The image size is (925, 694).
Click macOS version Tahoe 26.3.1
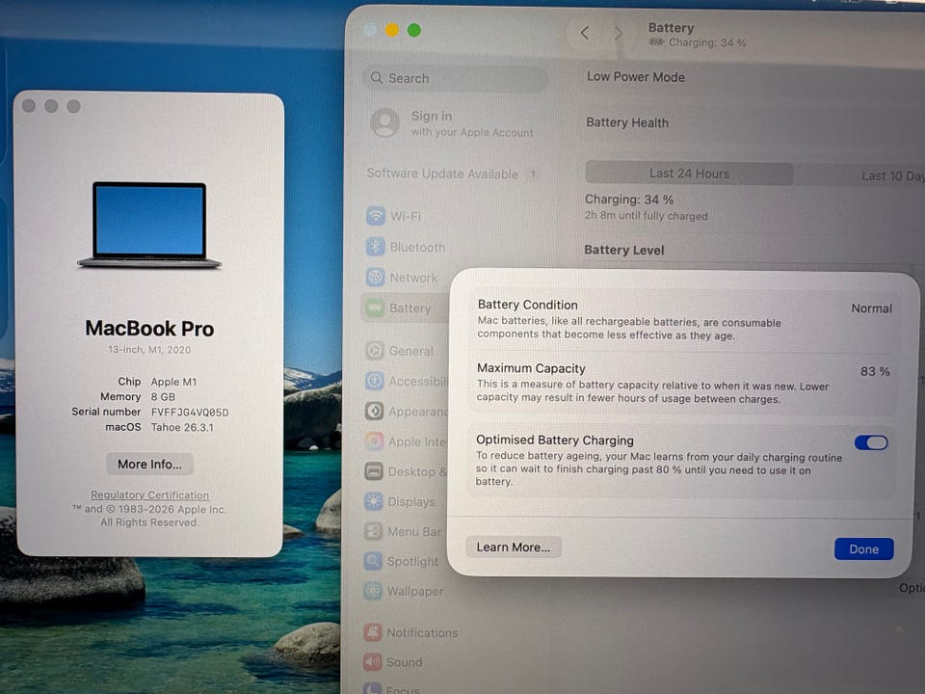click(182, 427)
